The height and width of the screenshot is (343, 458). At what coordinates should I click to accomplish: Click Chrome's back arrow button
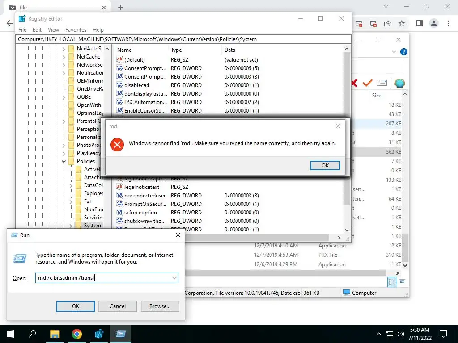pos(10,23)
